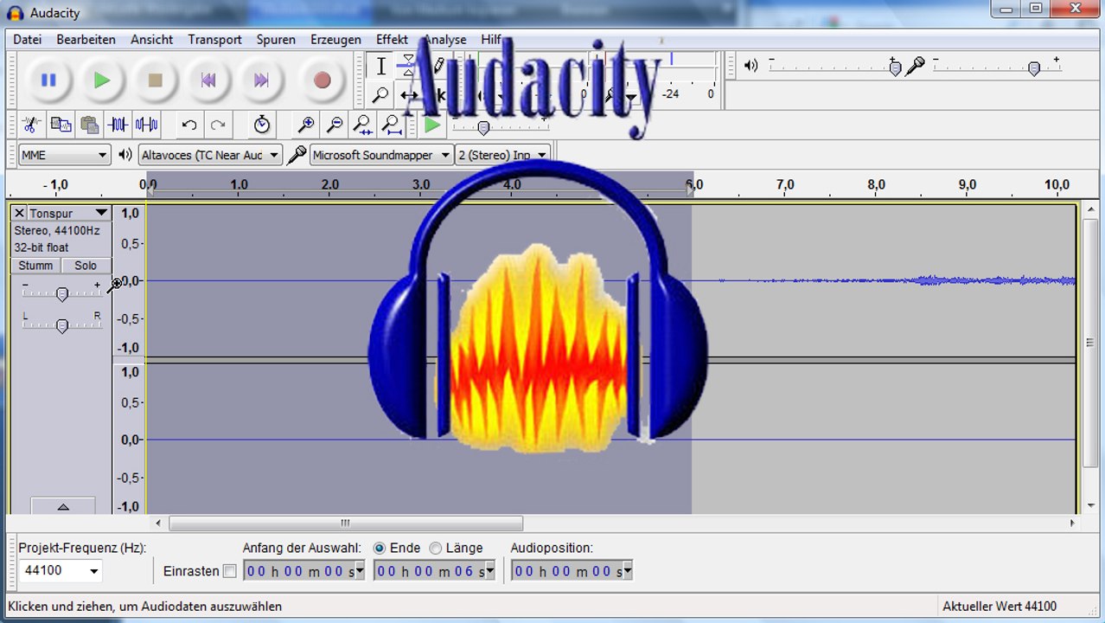Open the Ende time format dropdown arrow
Viewport: 1105px width, 623px height.
(489, 571)
